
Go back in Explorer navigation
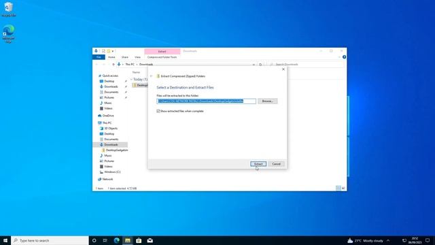click(97, 65)
